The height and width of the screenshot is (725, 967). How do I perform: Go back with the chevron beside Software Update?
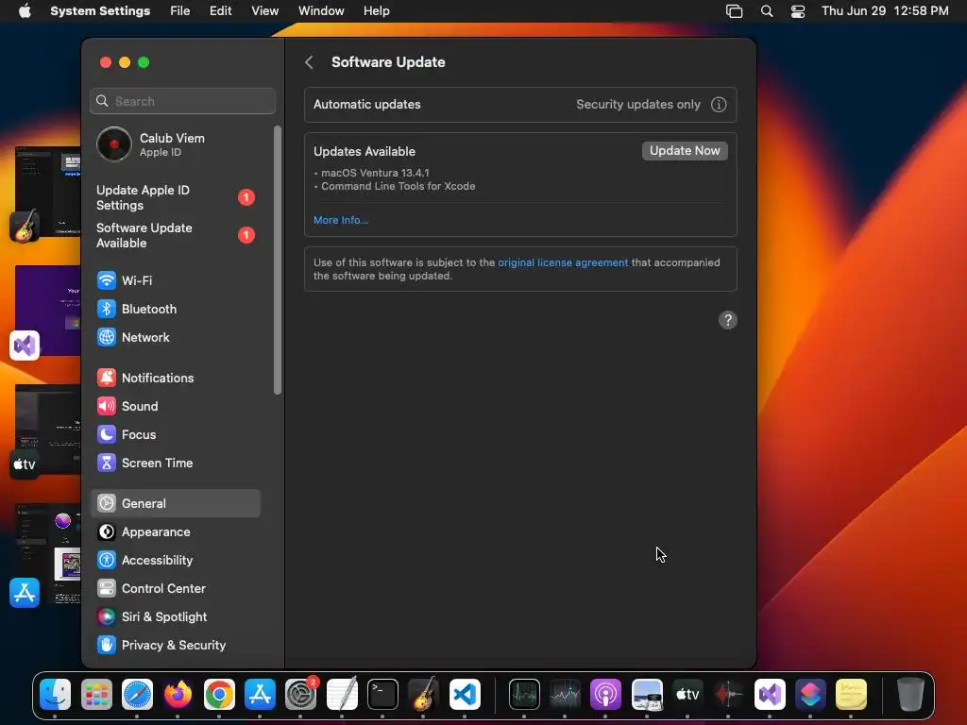click(310, 62)
